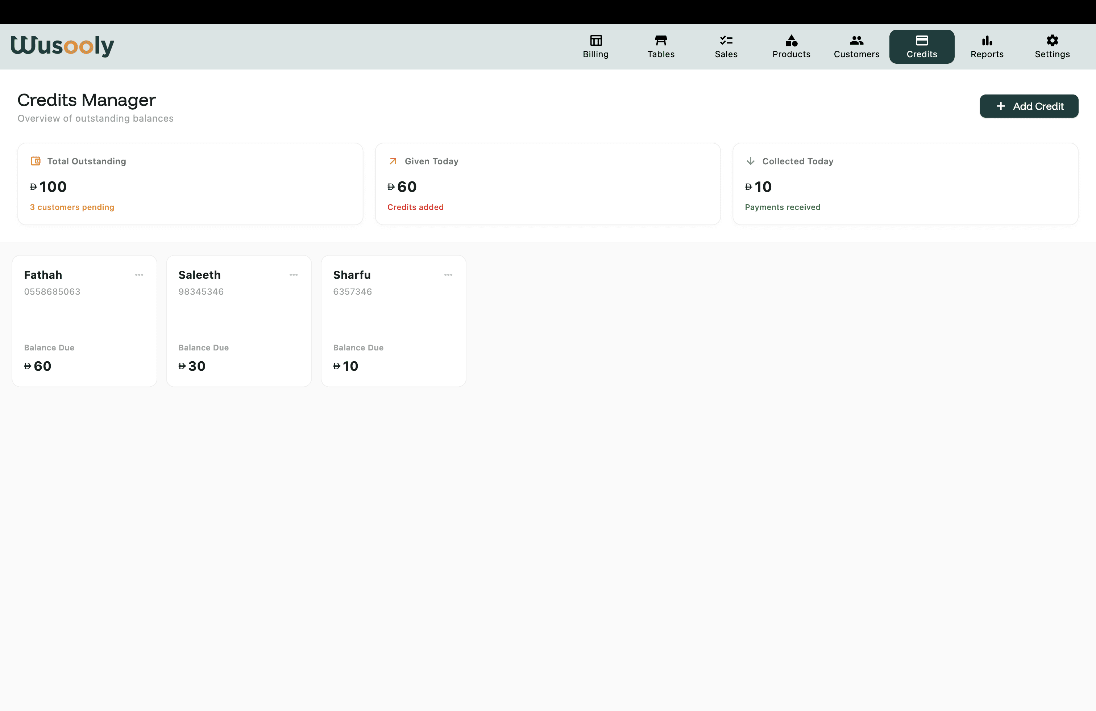Click the '3 customers pending' text
Screen dimensions: 1096x711
72,207
